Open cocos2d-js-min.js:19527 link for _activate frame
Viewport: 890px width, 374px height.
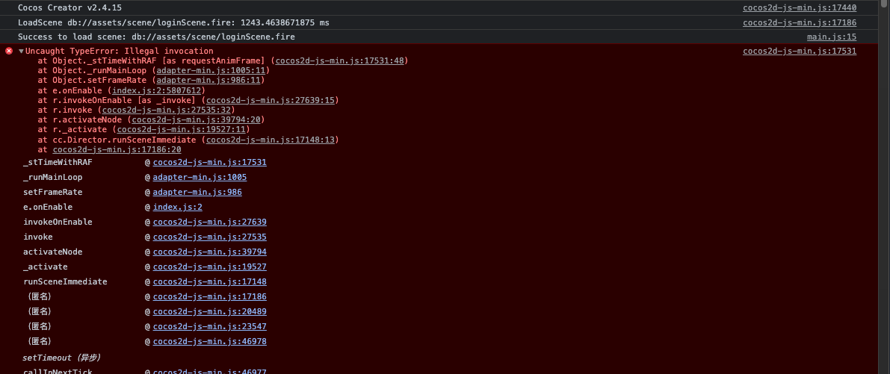coord(209,267)
